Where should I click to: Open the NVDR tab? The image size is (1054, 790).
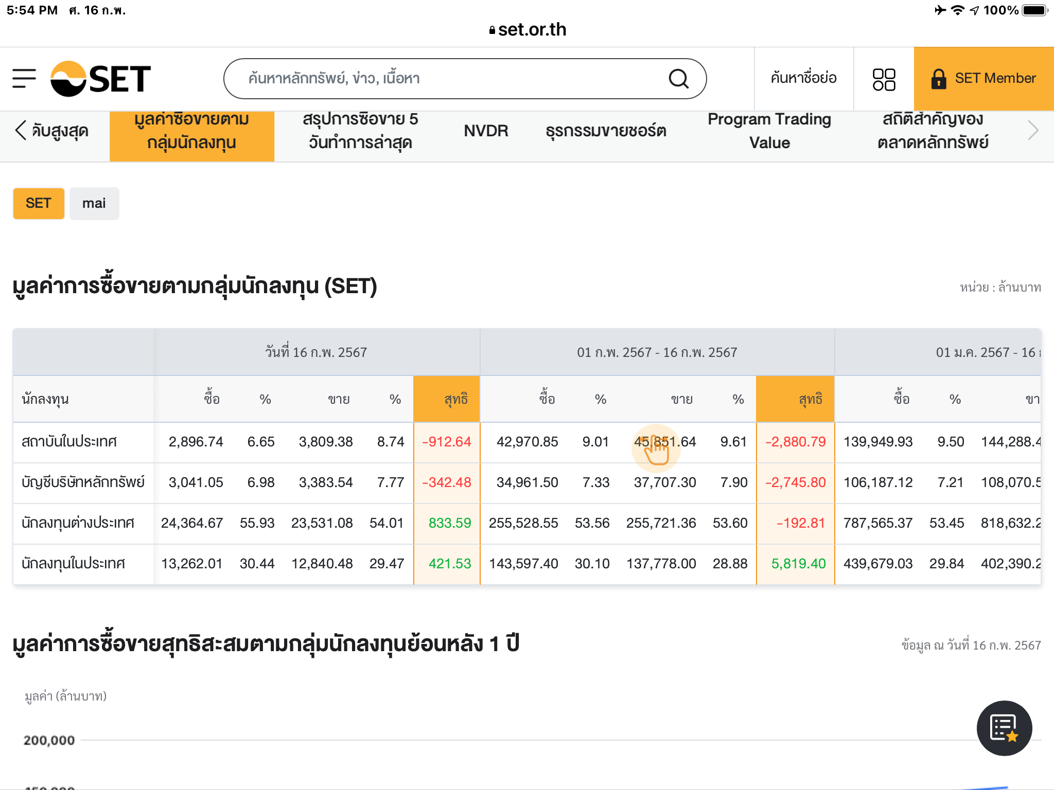485,131
